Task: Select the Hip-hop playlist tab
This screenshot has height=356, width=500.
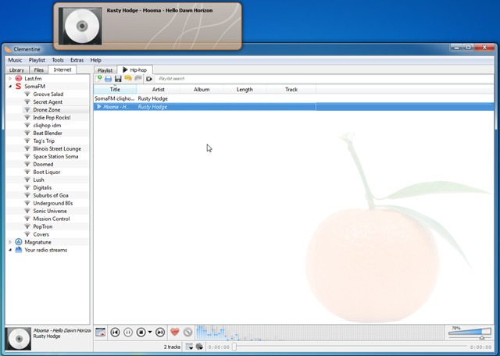Action: (135, 69)
